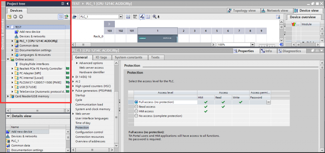
Task: Toggle the highlighted page-break view icon
Action: click(142, 17)
